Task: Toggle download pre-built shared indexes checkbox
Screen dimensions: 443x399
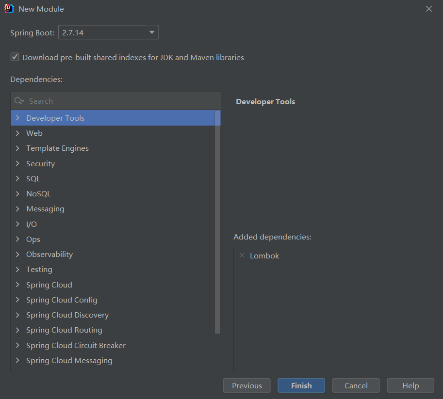Action: (x=15, y=57)
